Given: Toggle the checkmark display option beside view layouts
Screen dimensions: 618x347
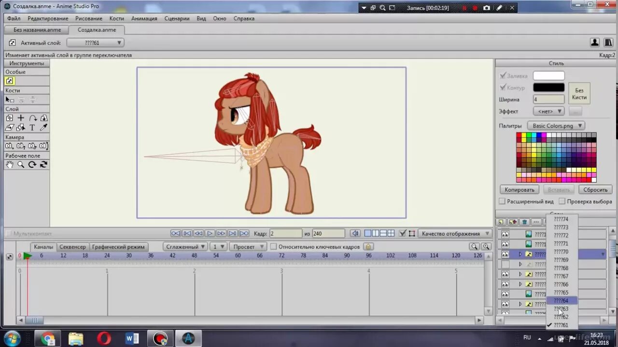Looking at the screenshot, I should 403,233.
